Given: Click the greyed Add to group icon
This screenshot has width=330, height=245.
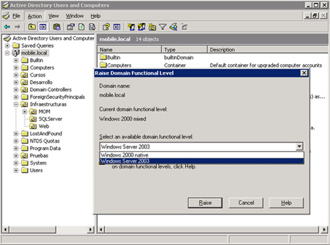Looking at the screenshot, I should coord(184,27).
